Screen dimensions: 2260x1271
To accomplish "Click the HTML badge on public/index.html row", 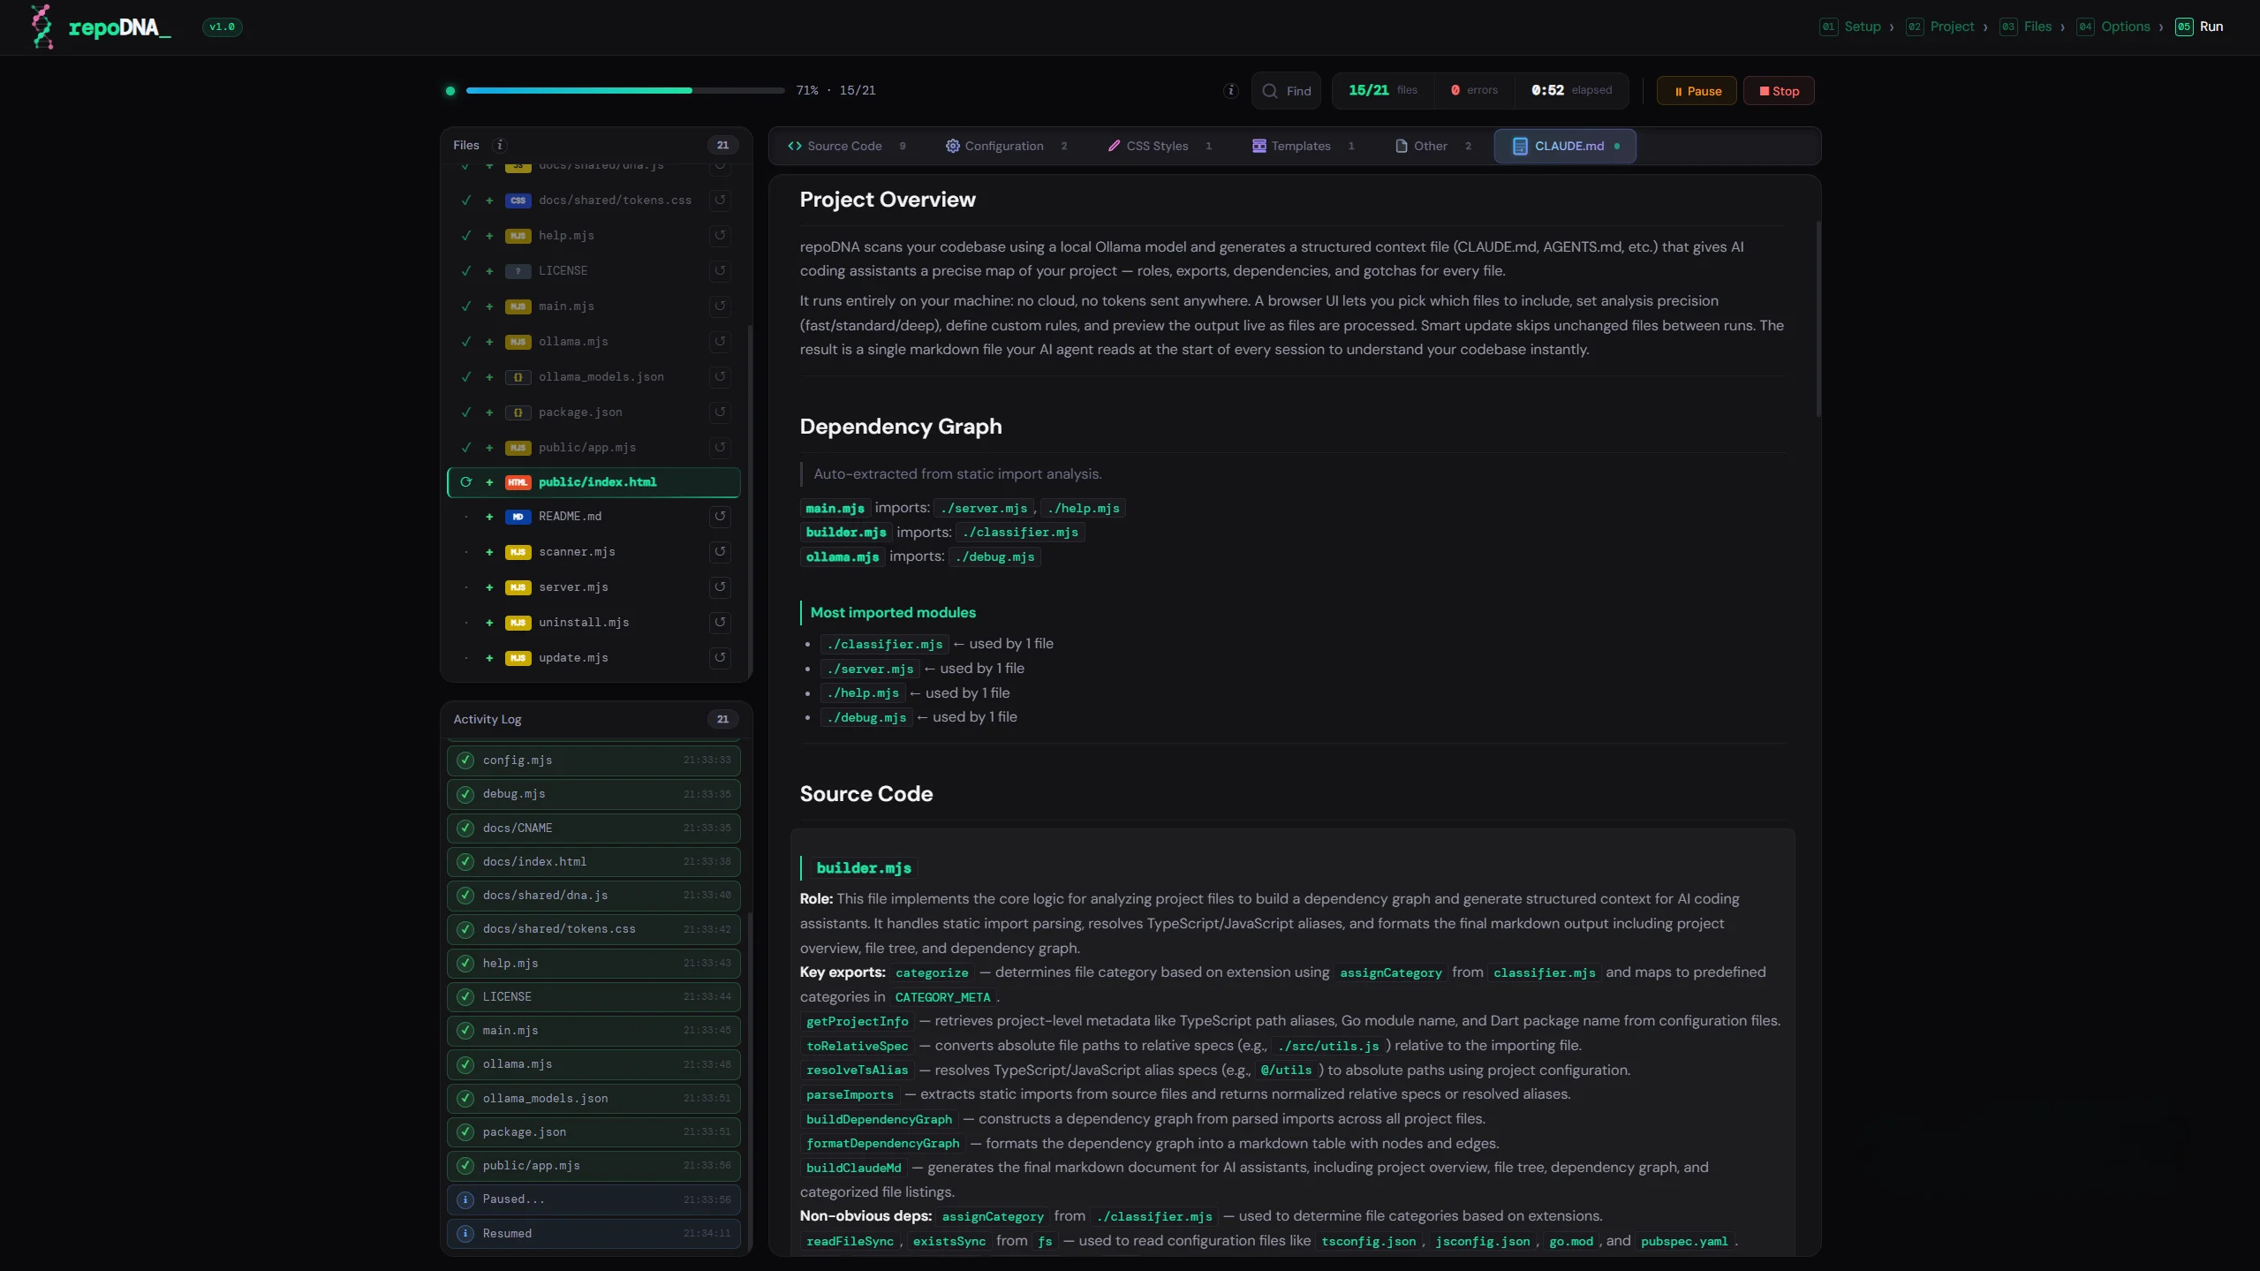I will pos(518,482).
